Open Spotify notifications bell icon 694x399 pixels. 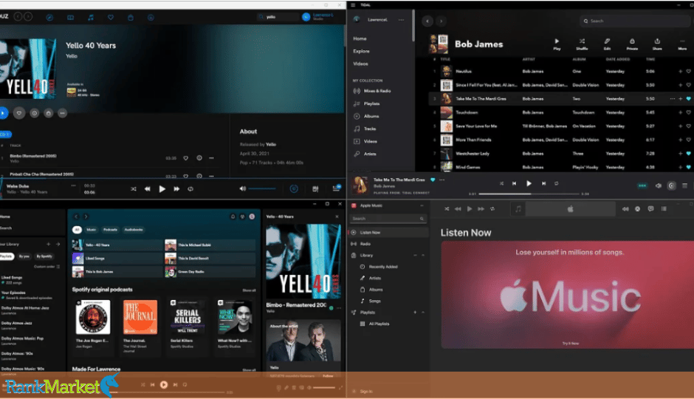point(233,216)
